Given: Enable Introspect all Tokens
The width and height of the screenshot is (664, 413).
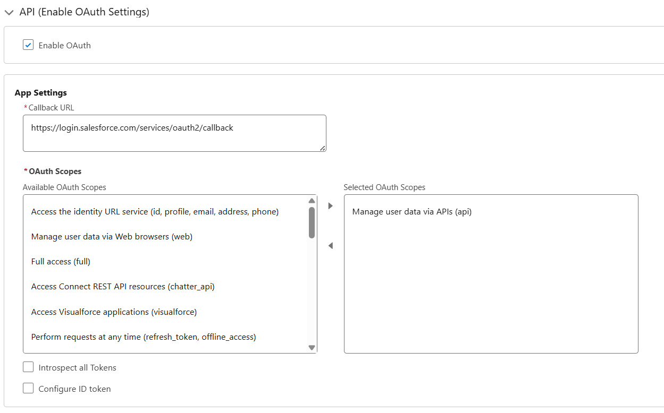Looking at the screenshot, I should pyautogui.click(x=28, y=366).
